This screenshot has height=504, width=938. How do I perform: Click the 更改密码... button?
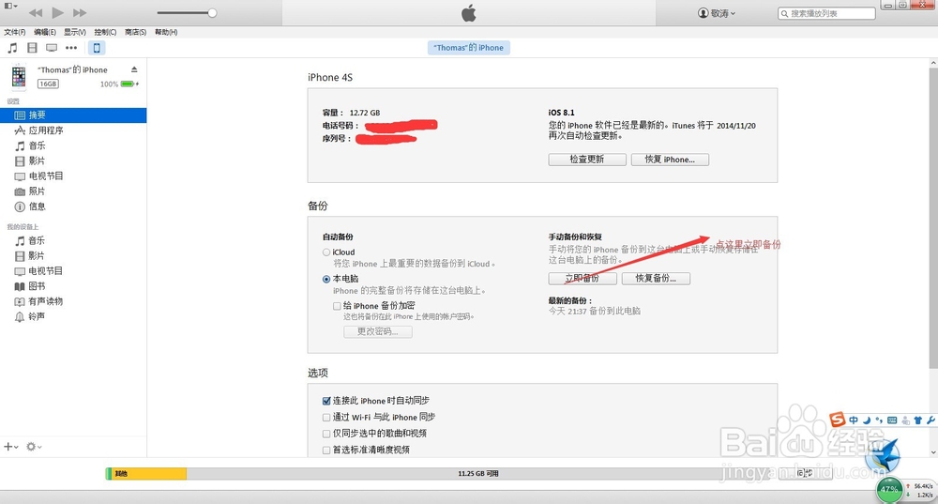coord(377,331)
